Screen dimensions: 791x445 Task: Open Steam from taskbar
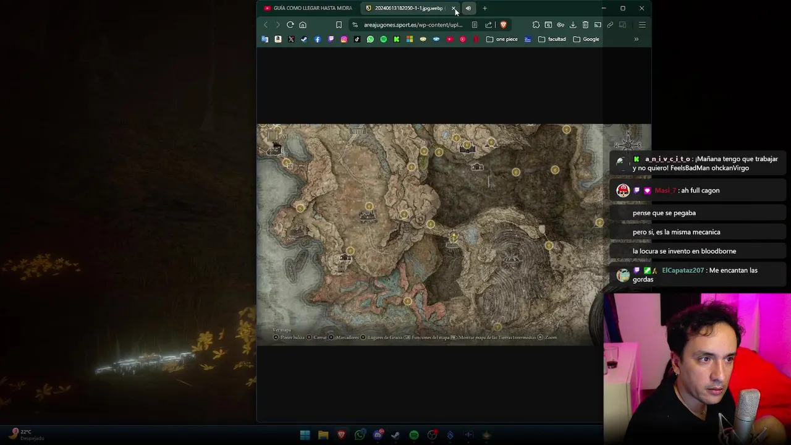[395, 435]
